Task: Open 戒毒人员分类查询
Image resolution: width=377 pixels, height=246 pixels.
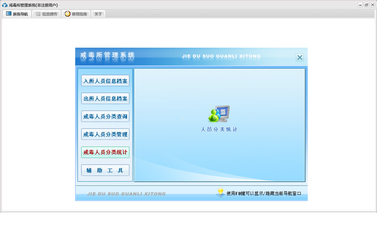Action: pos(105,116)
